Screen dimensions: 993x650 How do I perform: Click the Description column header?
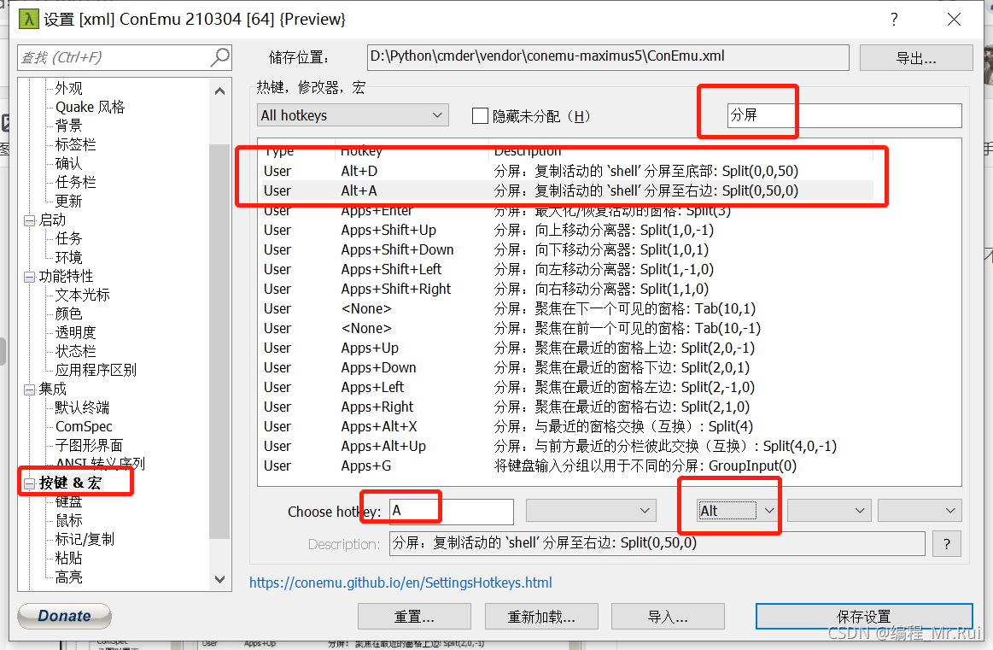pos(681,151)
